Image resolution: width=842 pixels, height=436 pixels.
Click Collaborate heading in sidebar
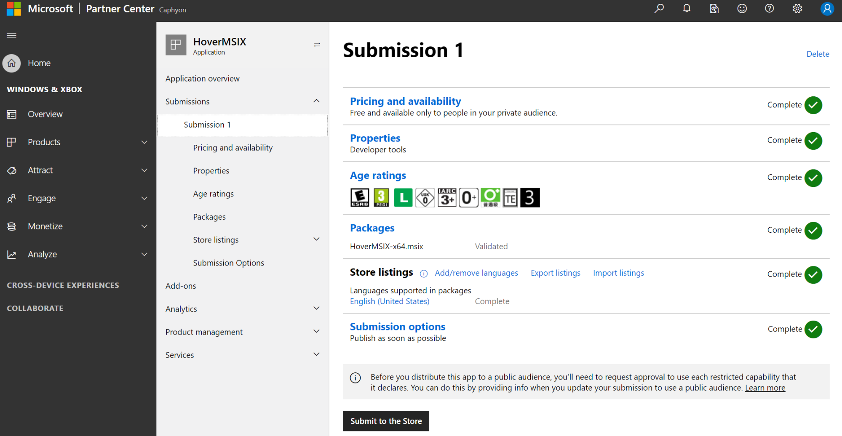[x=35, y=308]
